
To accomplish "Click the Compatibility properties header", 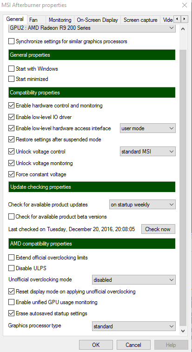I will [x=92, y=93].
